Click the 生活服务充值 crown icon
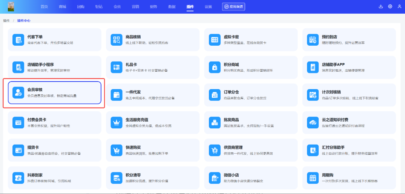The height and width of the screenshot is (194, 405). 116,122
